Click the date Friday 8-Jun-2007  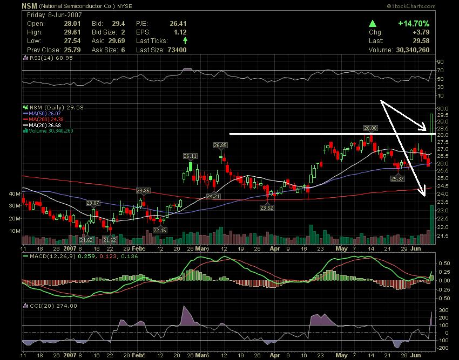55,15
